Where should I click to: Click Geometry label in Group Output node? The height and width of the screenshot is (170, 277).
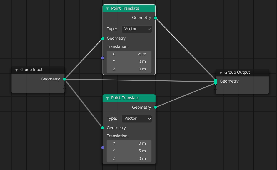point(229,81)
